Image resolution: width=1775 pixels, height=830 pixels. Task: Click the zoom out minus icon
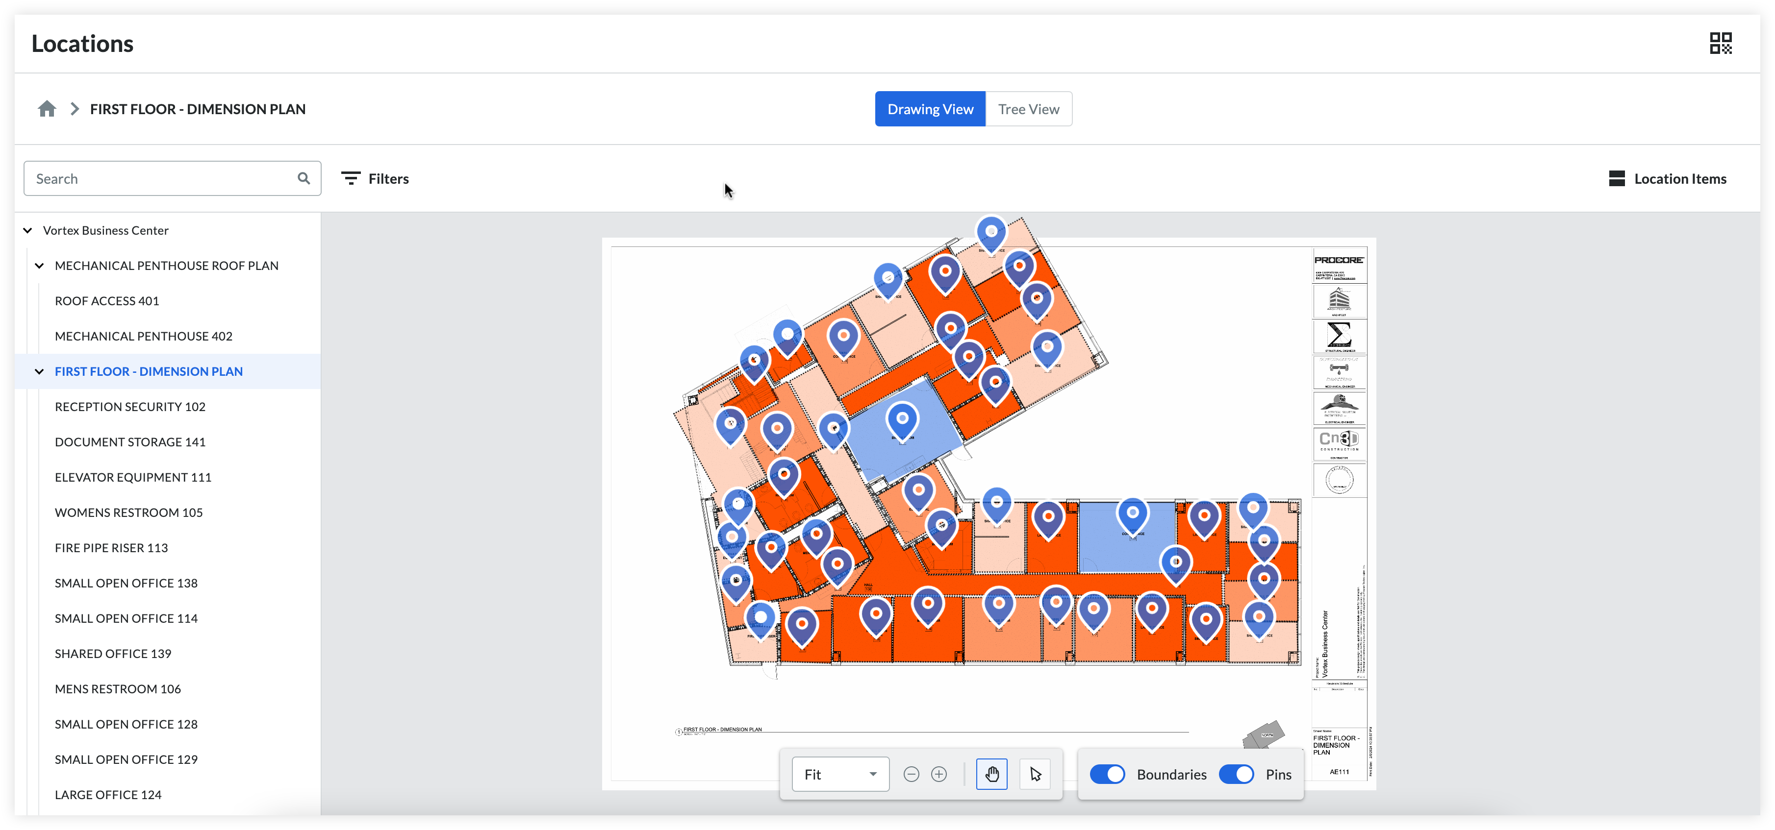click(x=911, y=774)
